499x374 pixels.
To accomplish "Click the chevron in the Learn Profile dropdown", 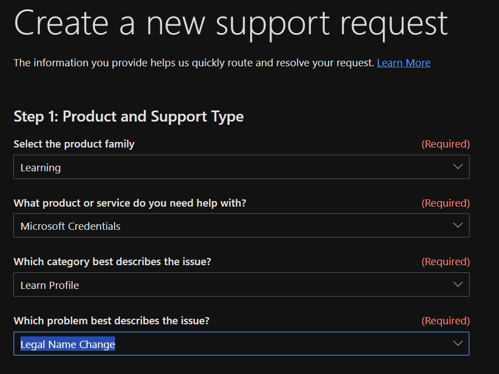I will click(x=458, y=285).
